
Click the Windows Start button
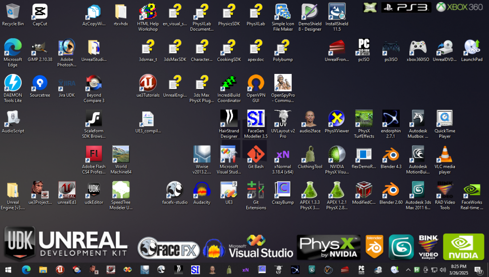pos(8,269)
